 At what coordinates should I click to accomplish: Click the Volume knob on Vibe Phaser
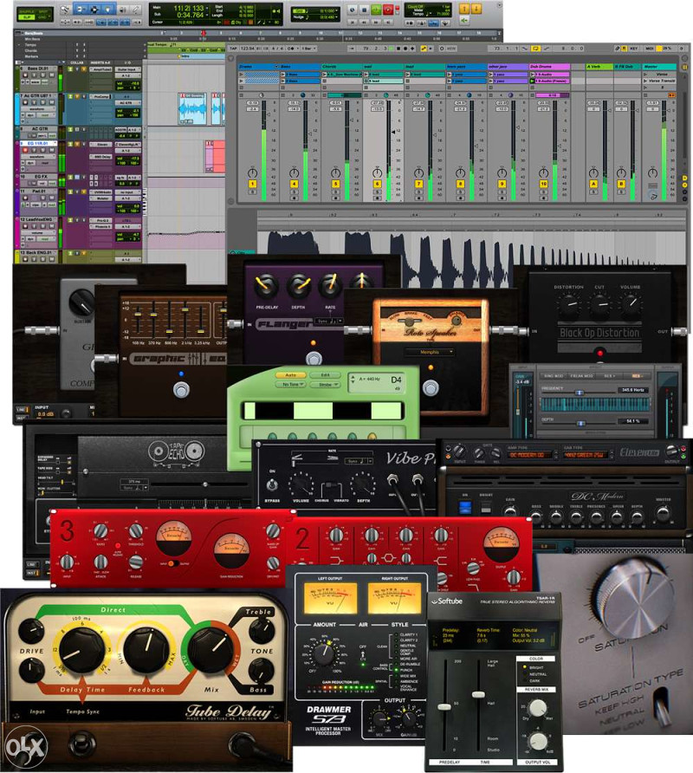pyautogui.click(x=301, y=484)
